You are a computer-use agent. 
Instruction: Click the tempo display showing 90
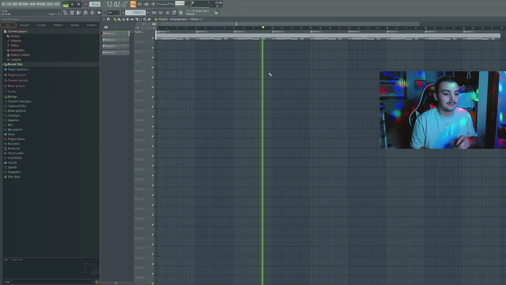pos(95,4)
